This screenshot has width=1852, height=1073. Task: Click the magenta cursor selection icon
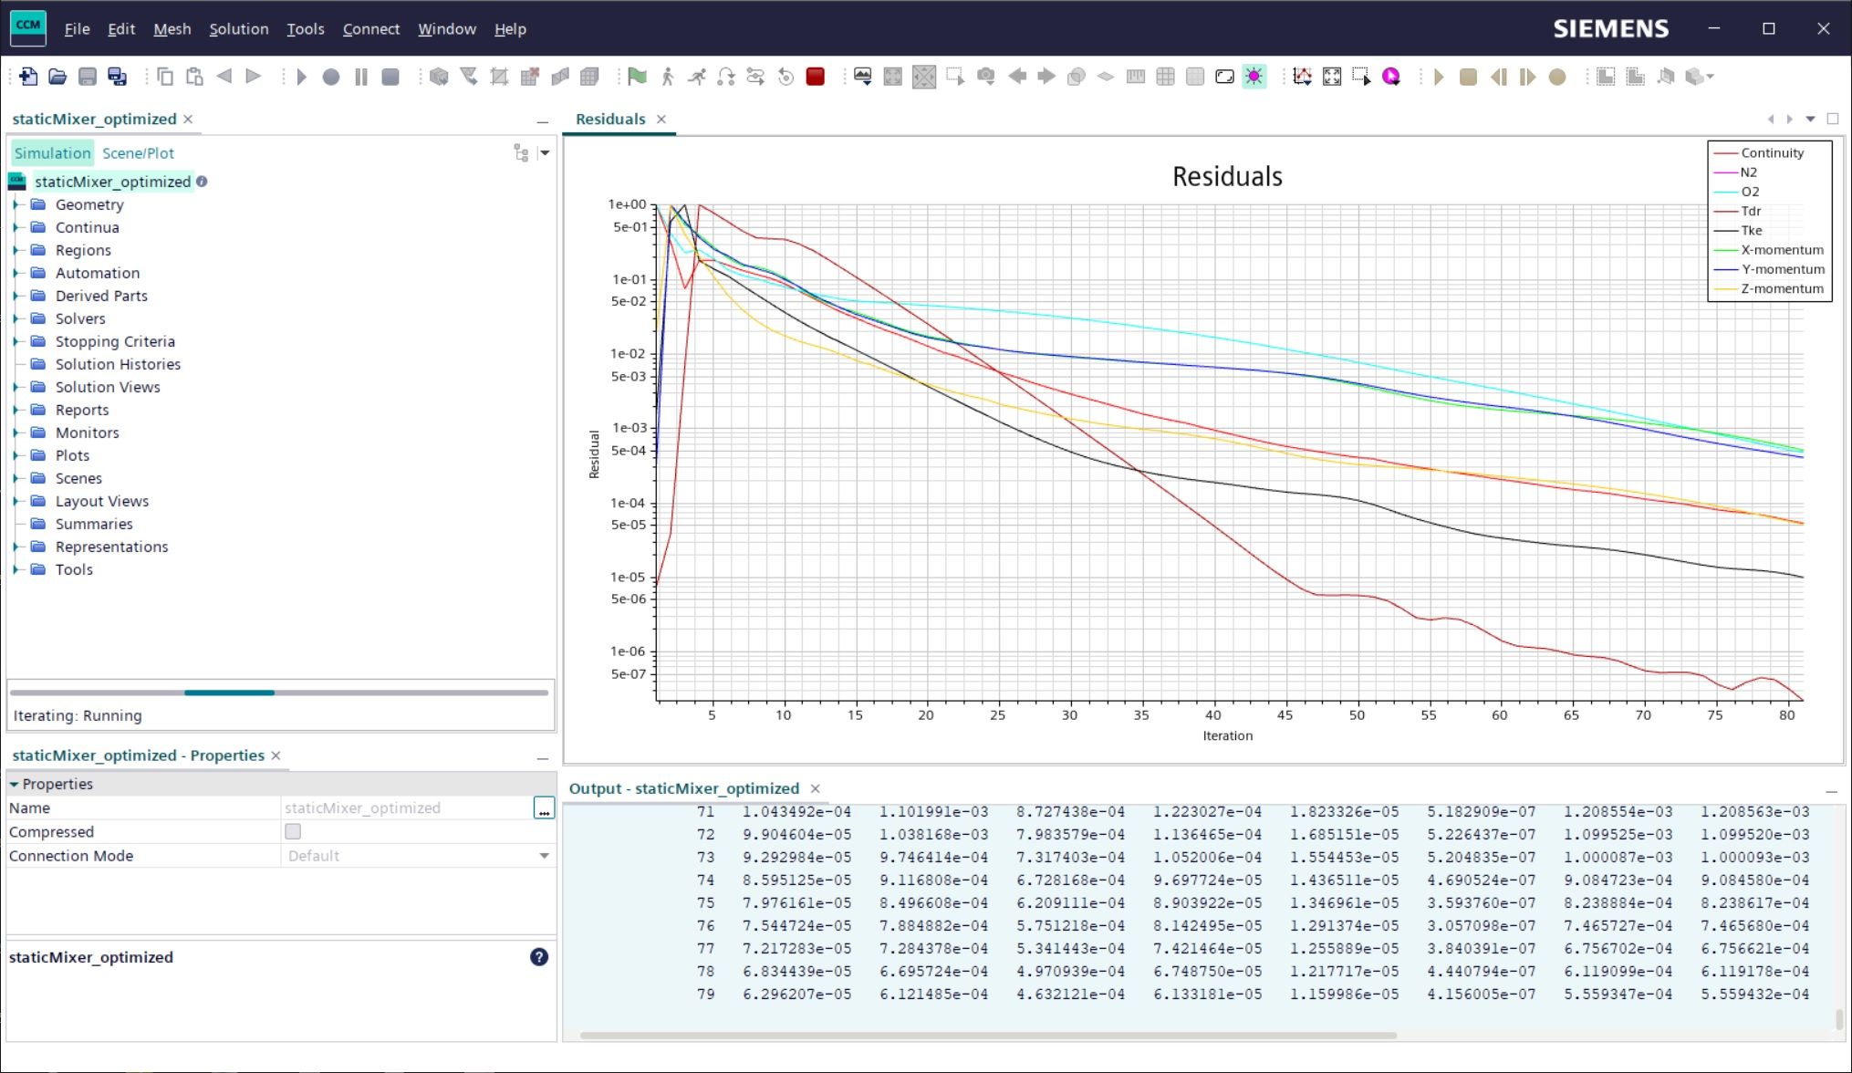(1391, 77)
